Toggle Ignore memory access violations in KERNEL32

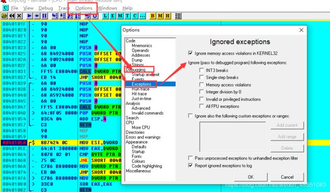190,53
